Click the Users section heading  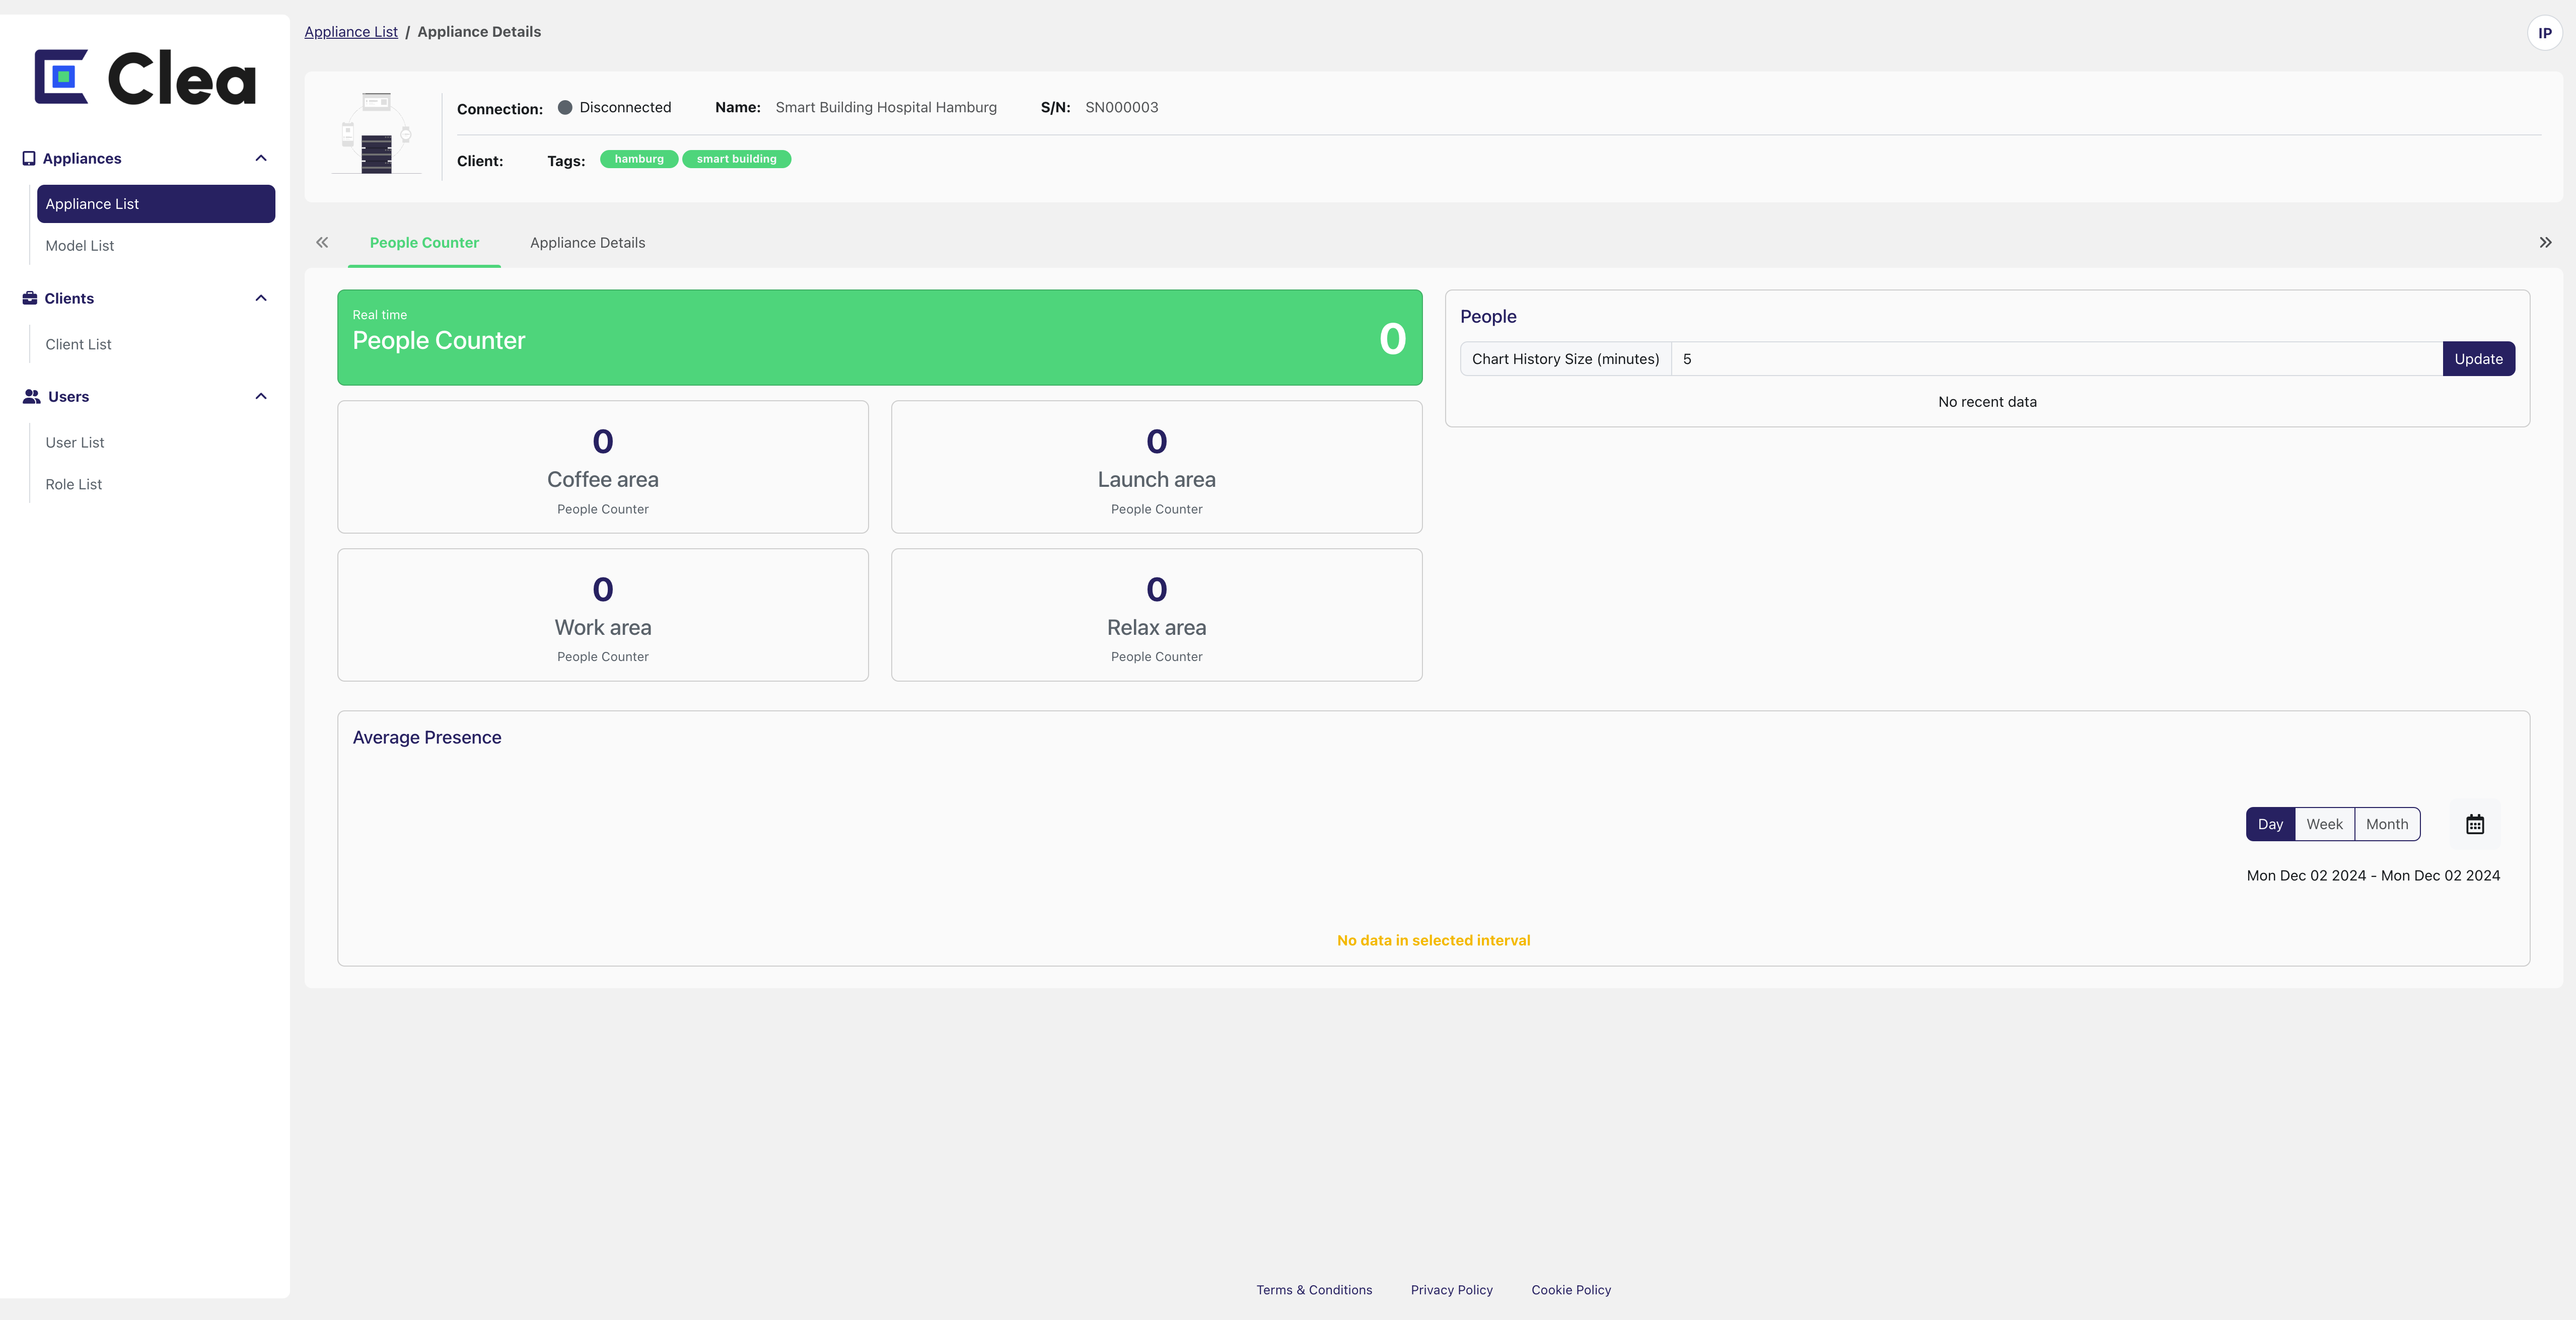68,396
